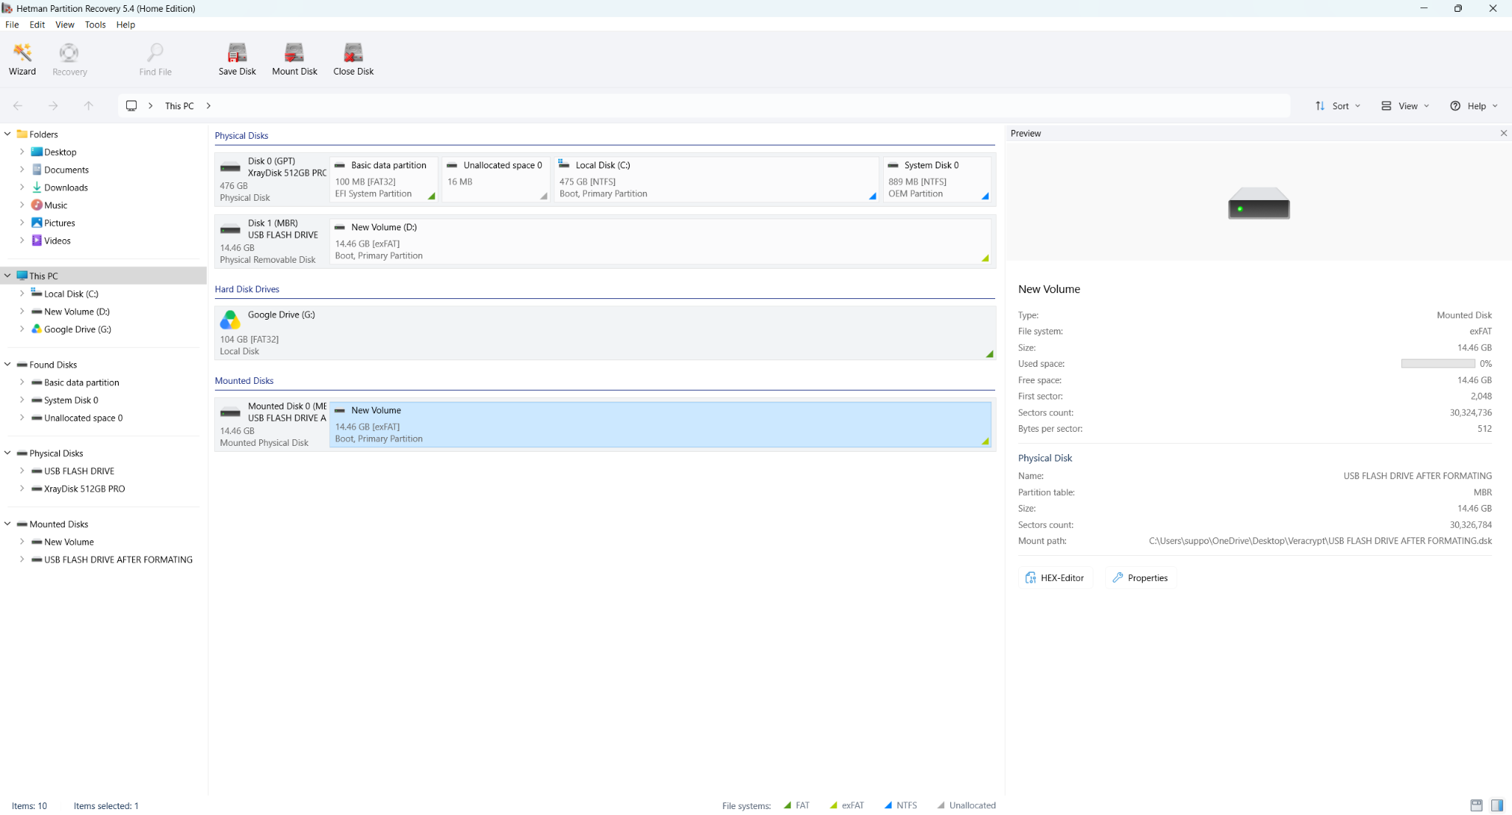Image resolution: width=1512 pixels, height=815 pixels.
Task: Click the Recovery toolbar icon
Action: click(x=69, y=59)
